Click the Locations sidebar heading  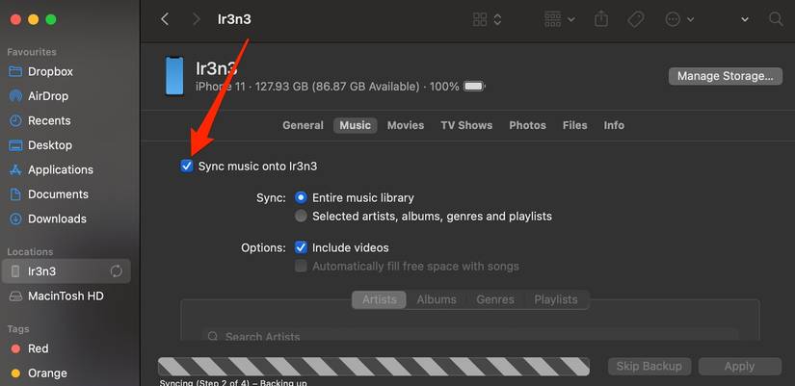[30, 252]
